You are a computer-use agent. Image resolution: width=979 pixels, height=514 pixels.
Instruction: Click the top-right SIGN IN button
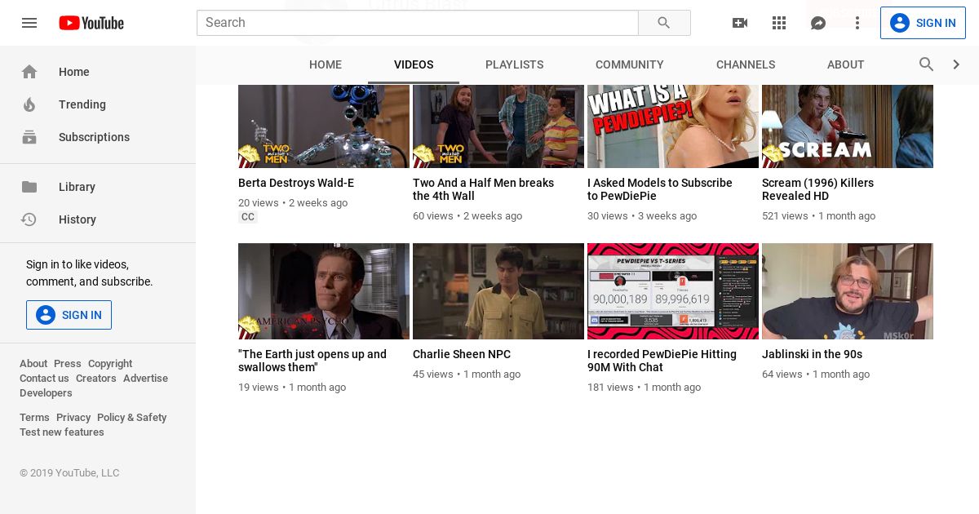(x=923, y=23)
